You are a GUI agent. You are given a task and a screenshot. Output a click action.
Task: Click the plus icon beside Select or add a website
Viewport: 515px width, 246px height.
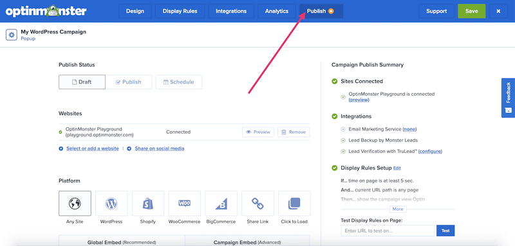pyautogui.click(x=61, y=149)
